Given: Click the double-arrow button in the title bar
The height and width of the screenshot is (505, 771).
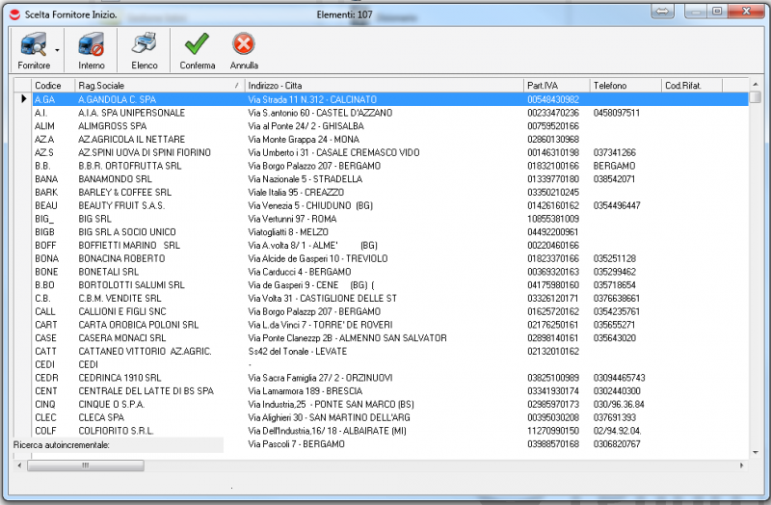Looking at the screenshot, I should click(x=662, y=11).
